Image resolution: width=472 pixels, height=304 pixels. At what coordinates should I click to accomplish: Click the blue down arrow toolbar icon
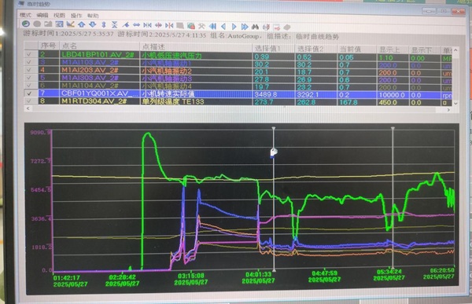(x=92, y=24)
